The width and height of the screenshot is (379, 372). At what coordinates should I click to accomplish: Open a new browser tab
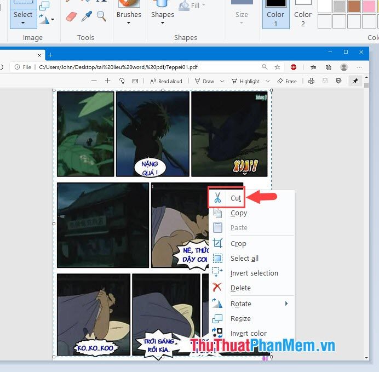point(50,55)
